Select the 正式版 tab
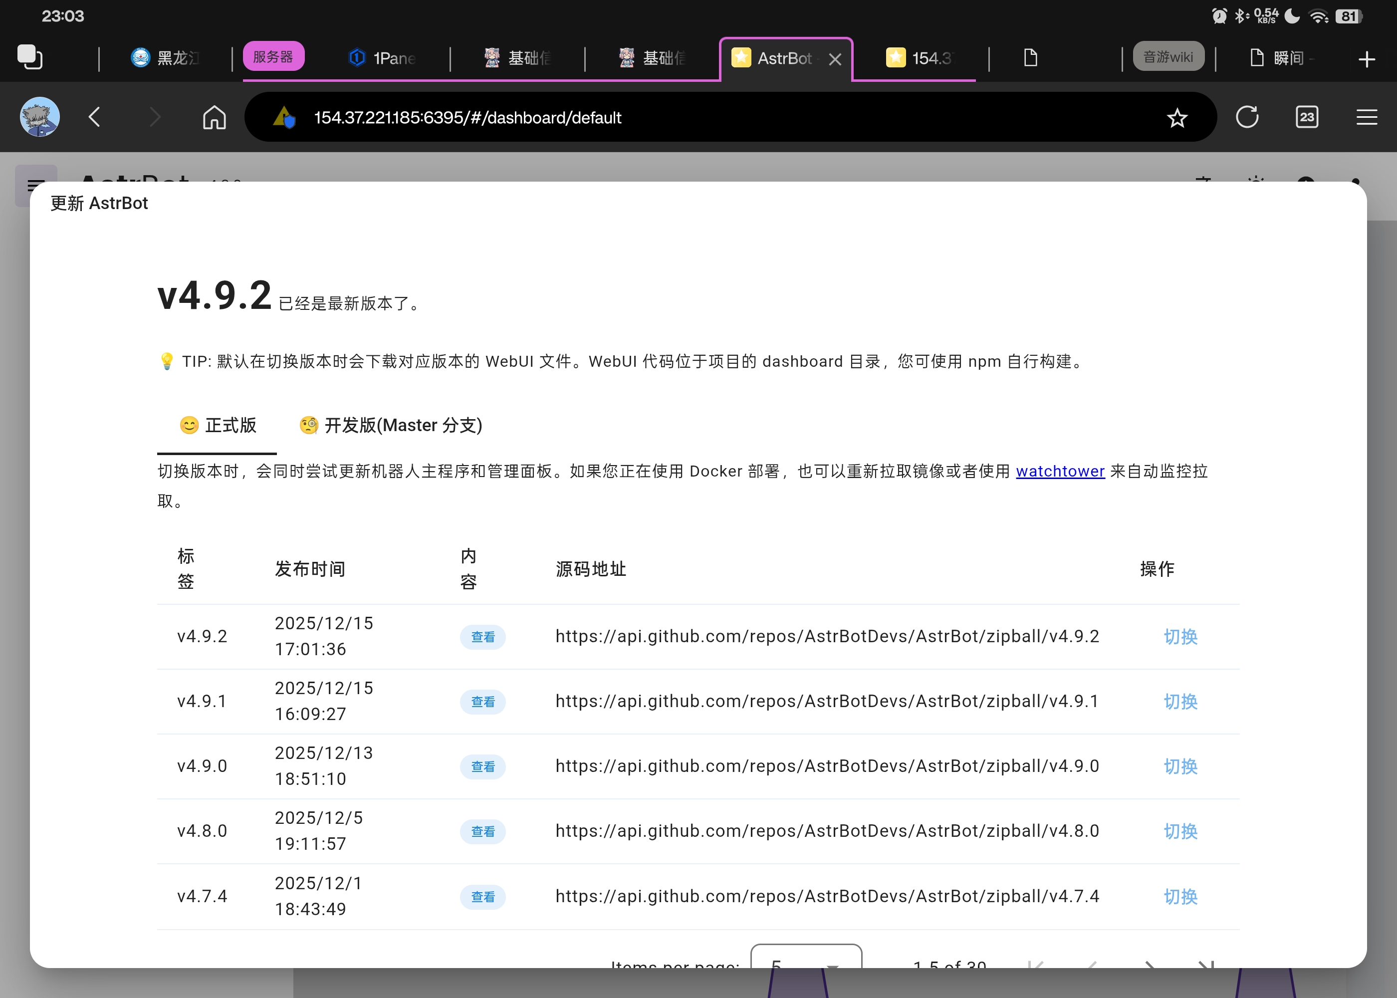Screen dimensions: 1397x998 coord(218,425)
